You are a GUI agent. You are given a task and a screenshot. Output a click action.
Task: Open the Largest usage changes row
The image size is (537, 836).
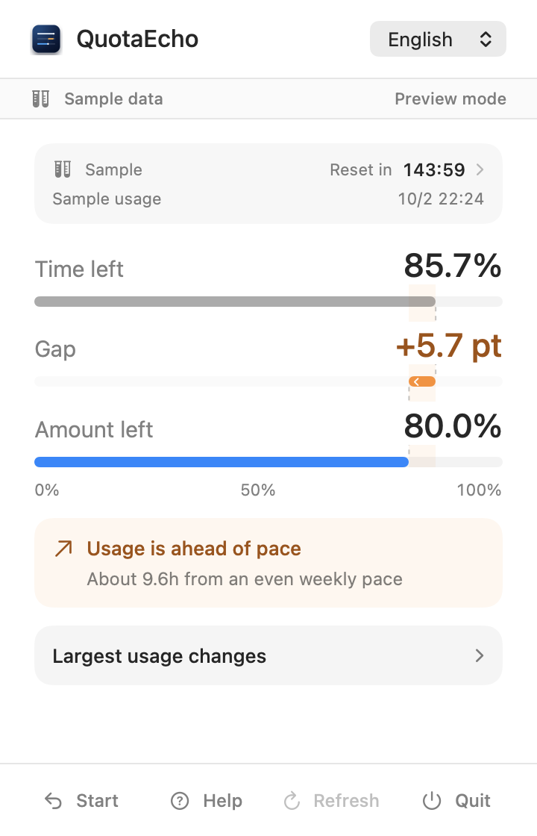268,656
